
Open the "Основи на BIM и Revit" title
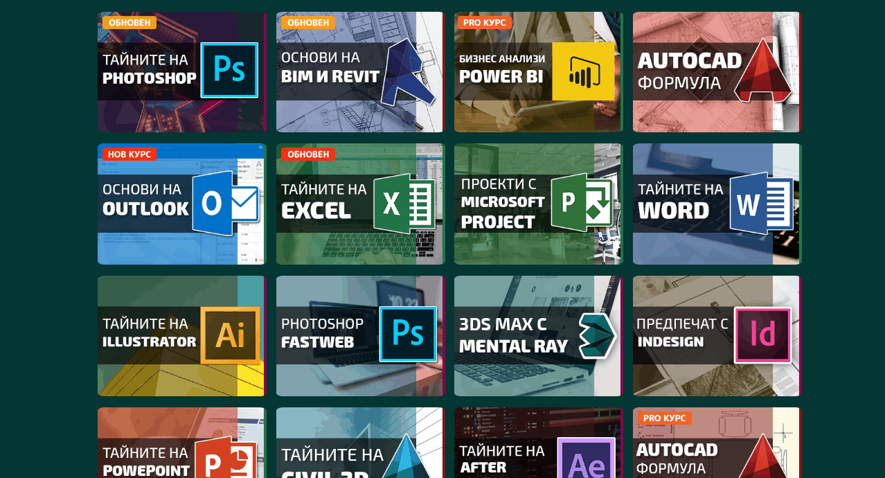[330, 67]
